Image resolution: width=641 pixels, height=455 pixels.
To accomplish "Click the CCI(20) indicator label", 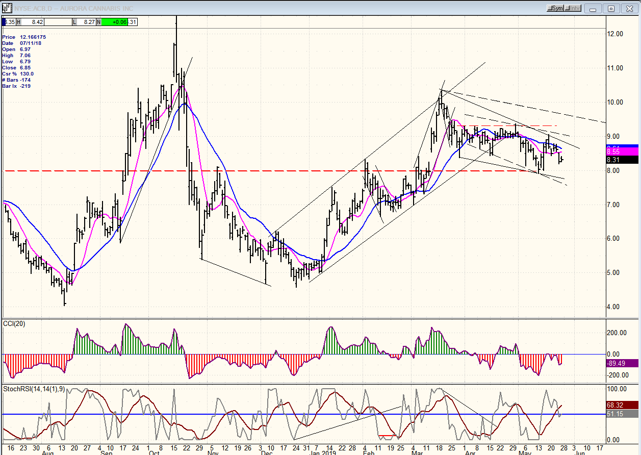I will (15, 323).
